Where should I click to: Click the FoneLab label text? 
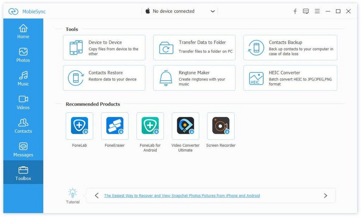(79, 145)
